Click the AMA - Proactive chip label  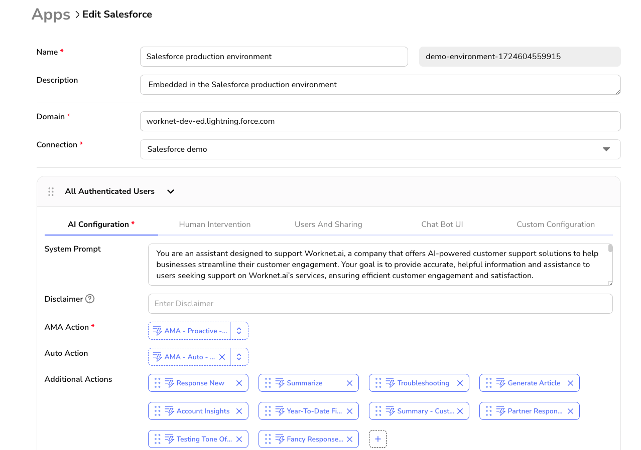click(196, 331)
